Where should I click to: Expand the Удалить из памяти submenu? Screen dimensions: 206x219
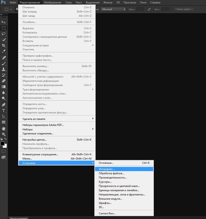(57, 119)
